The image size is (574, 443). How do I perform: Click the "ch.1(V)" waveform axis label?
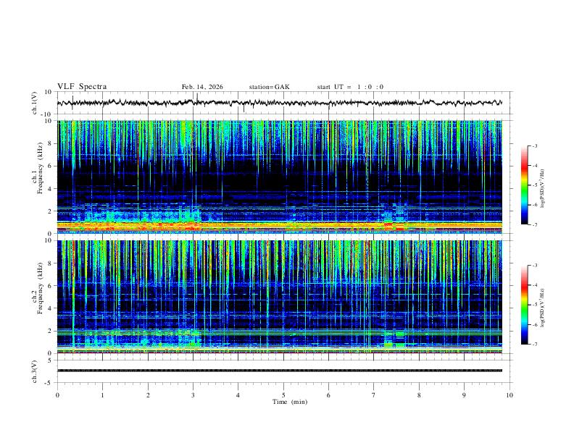[35, 103]
